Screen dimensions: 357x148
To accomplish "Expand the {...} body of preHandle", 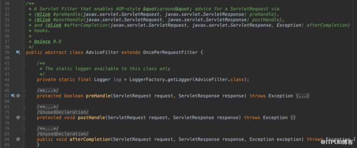I will (x=302, y=96).
